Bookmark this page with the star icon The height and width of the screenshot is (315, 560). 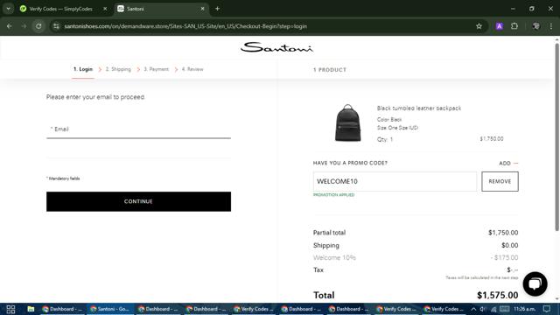[x=479, y=26]
